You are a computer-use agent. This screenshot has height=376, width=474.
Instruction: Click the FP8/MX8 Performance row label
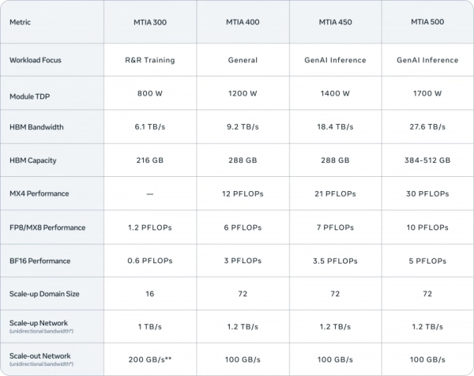(47, 227)
